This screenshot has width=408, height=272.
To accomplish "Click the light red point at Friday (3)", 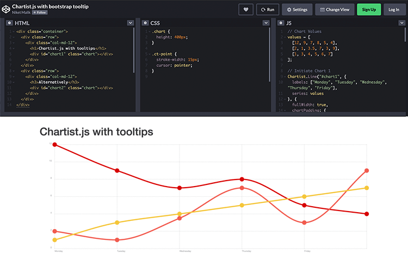I will point(304,222).
